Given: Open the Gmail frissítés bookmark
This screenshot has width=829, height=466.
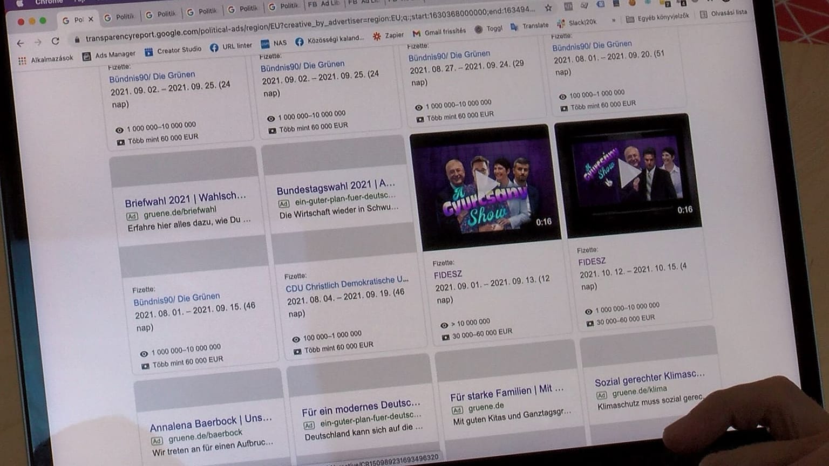Looking at the screenshot, I should pos(439,32).
